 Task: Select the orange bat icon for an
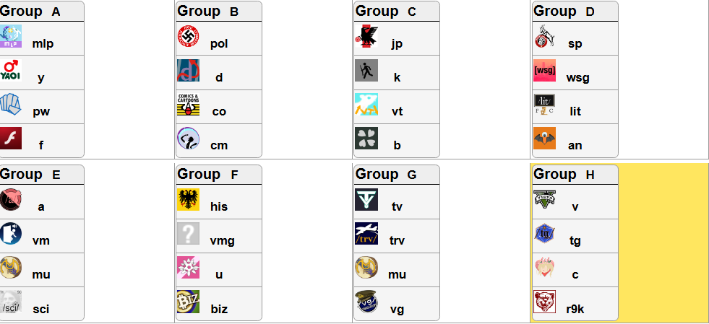tap(544, 138)
